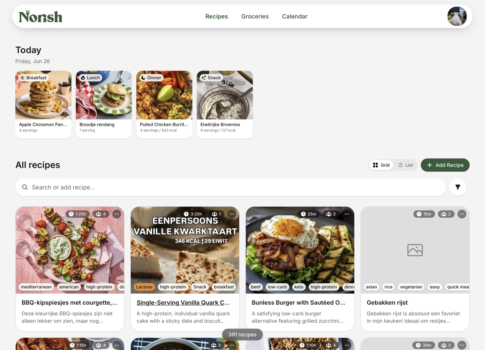
Task: Click high-protein tag on BBQ-kipspiesjes card
Action: pos(99,287)
